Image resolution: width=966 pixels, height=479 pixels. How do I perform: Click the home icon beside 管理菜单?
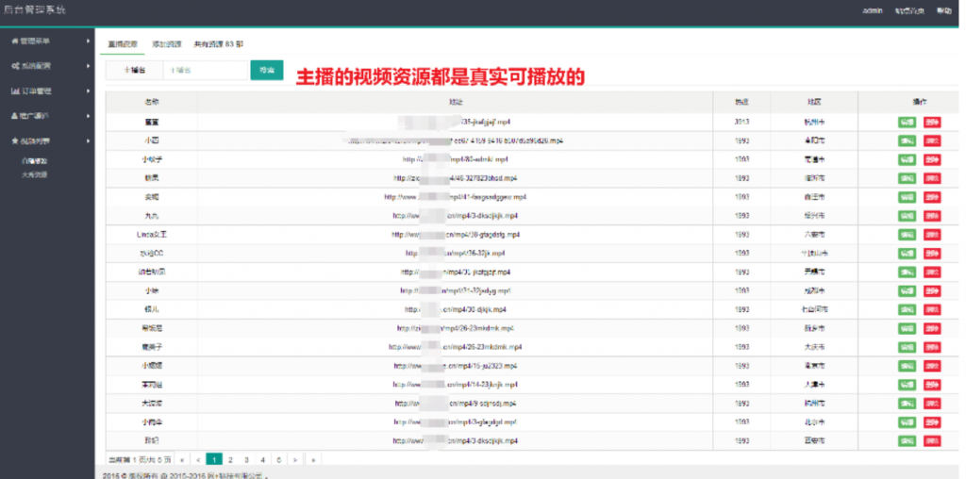tap(15, 41)
